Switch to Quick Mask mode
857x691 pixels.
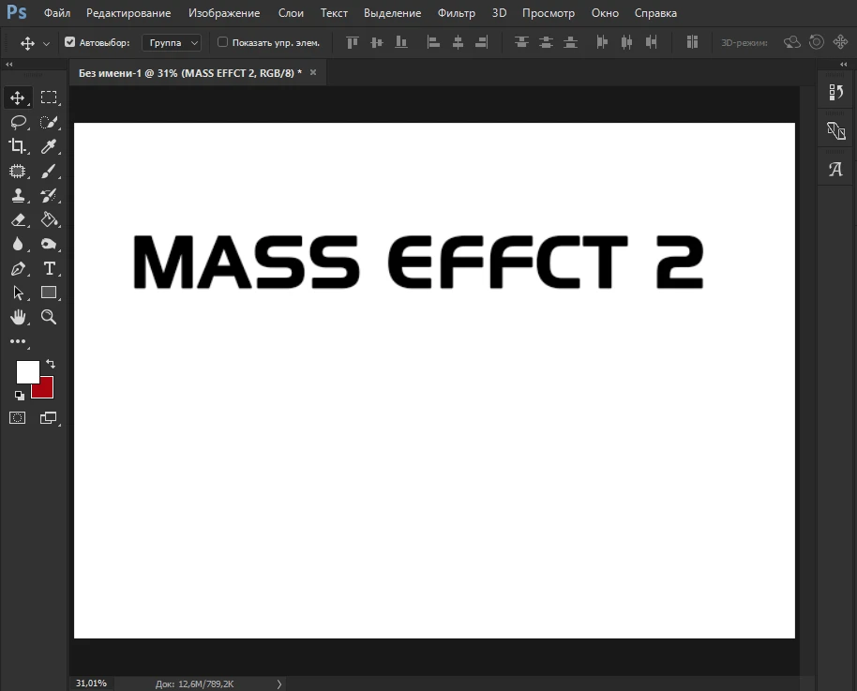17,417
